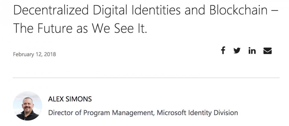Click the year 2018 in the date
This screenshot has width=289, height=126.
(50, 54)
